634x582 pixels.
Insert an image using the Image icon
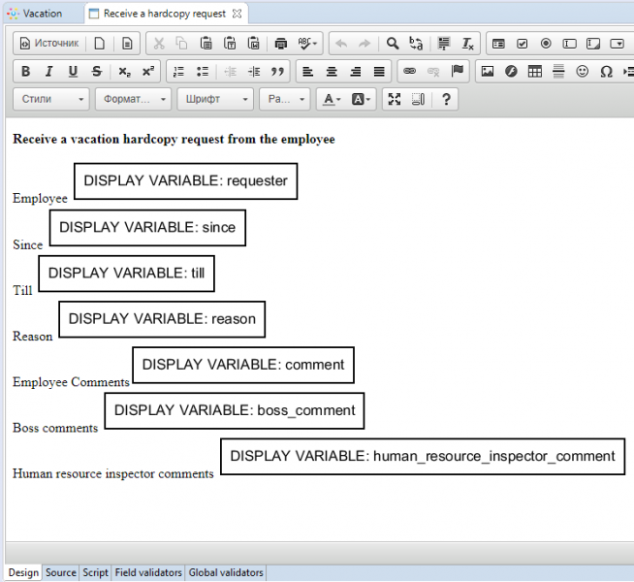click(x=488, y=72)
